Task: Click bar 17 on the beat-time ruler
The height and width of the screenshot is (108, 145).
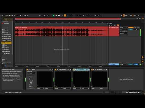Action: tap(43, 22)
